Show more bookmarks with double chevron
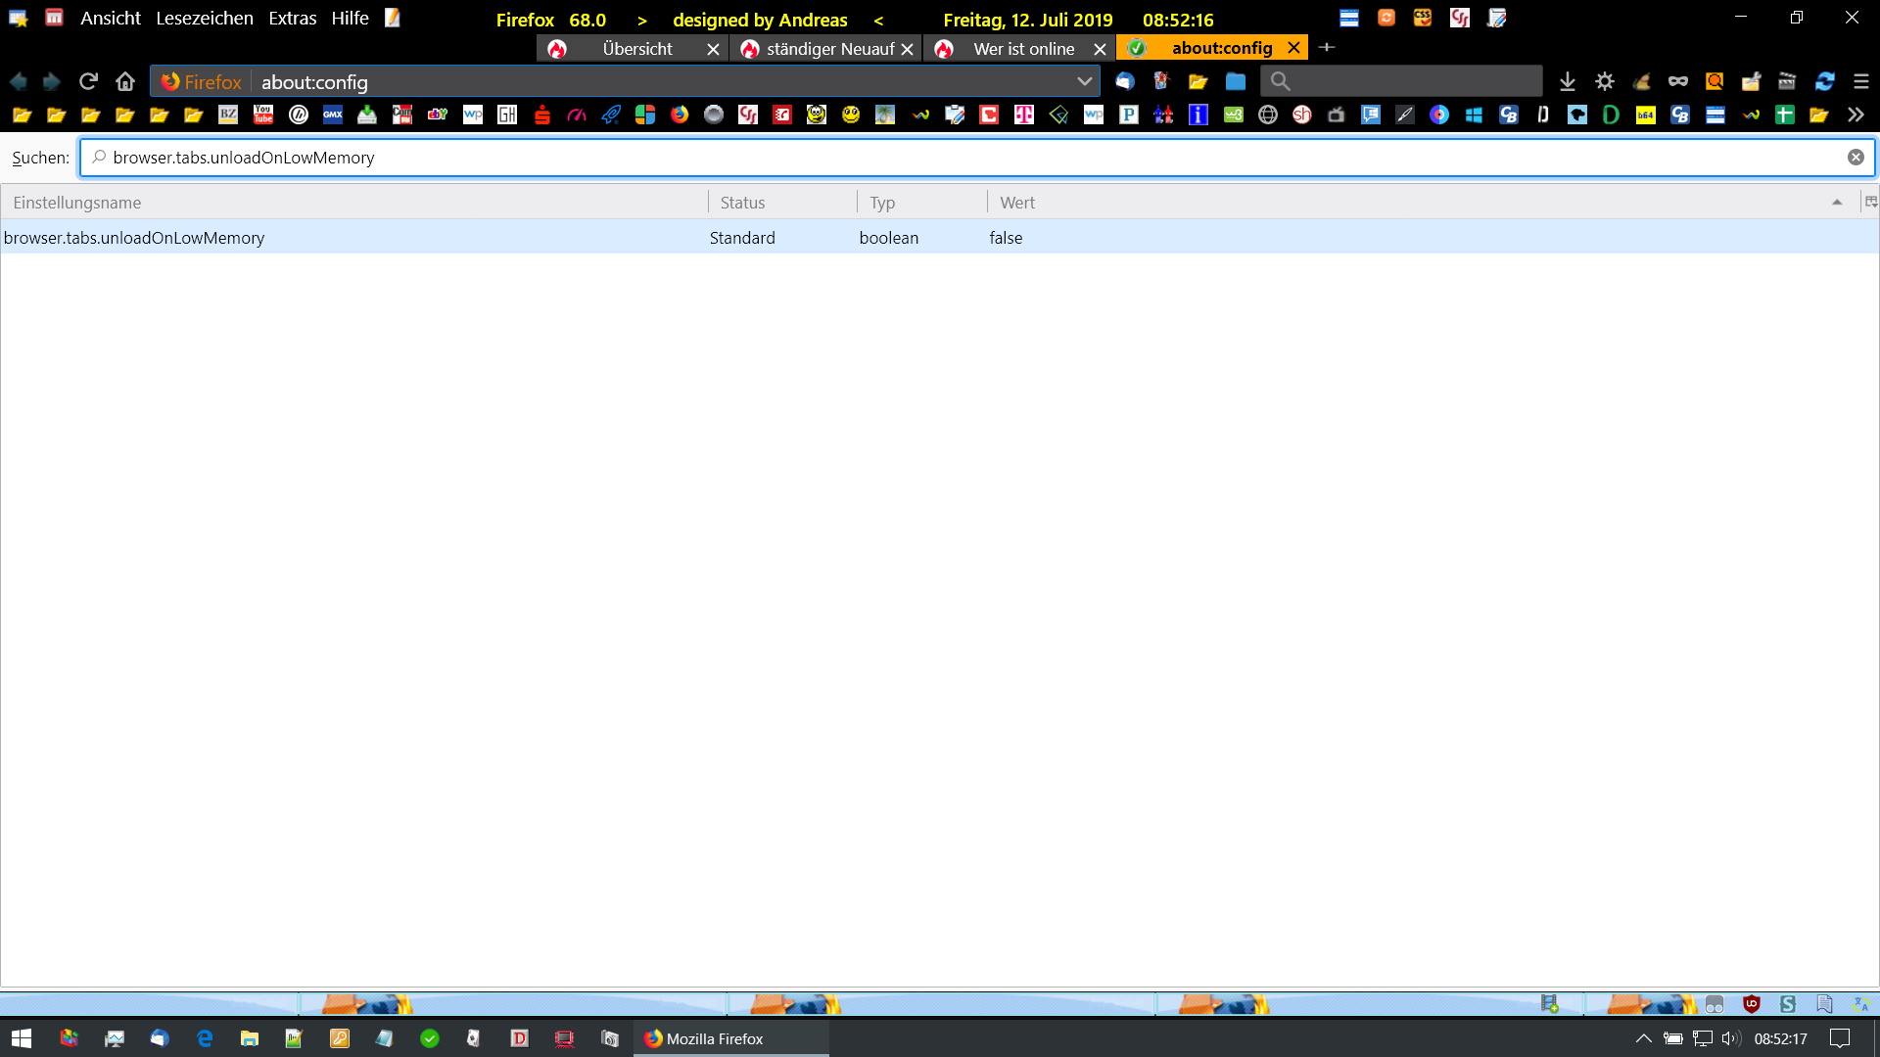 click(x=1856, y=115)
